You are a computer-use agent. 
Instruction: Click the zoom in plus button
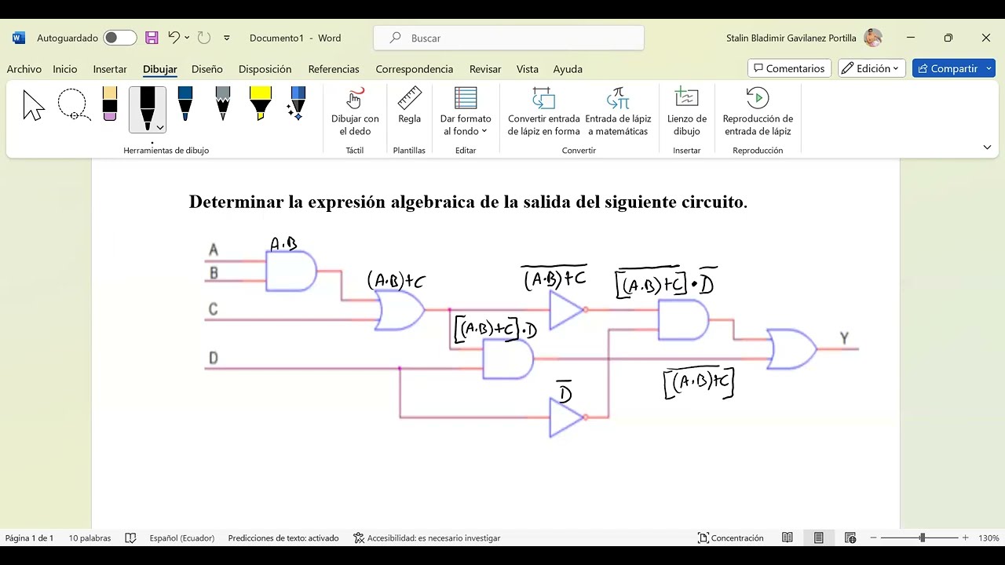point(966,538)
